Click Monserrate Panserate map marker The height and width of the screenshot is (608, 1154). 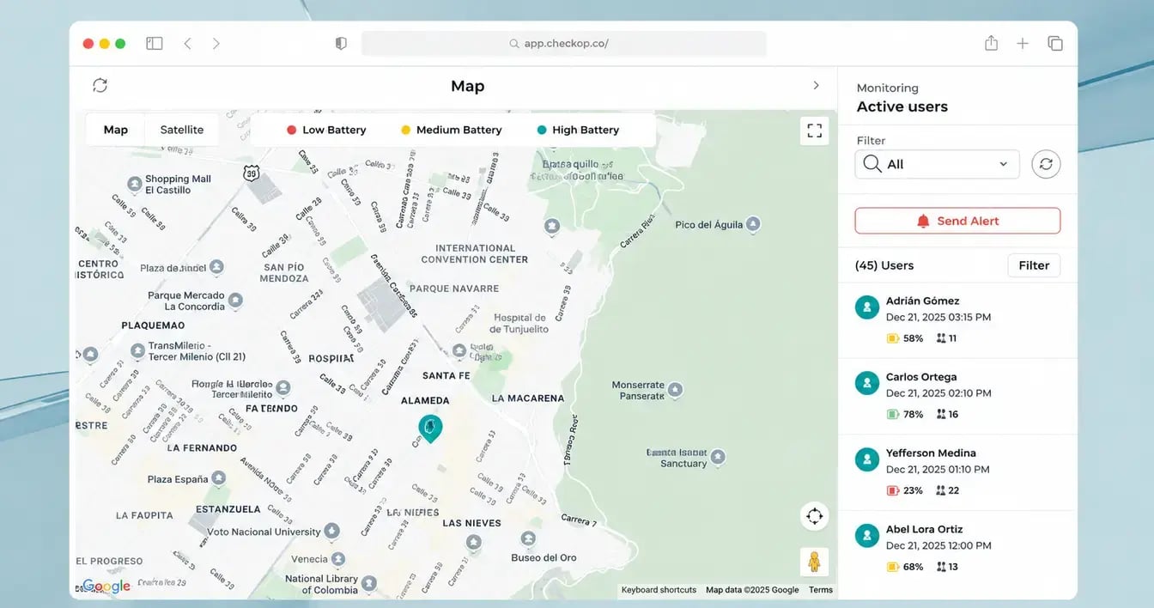675,390
